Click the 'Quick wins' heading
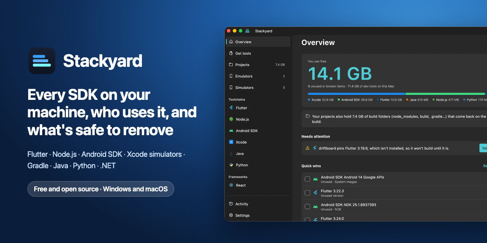 [x=311, y=166]
